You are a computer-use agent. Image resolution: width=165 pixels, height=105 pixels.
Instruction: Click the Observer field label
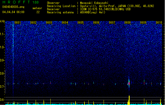coord(53,3)
